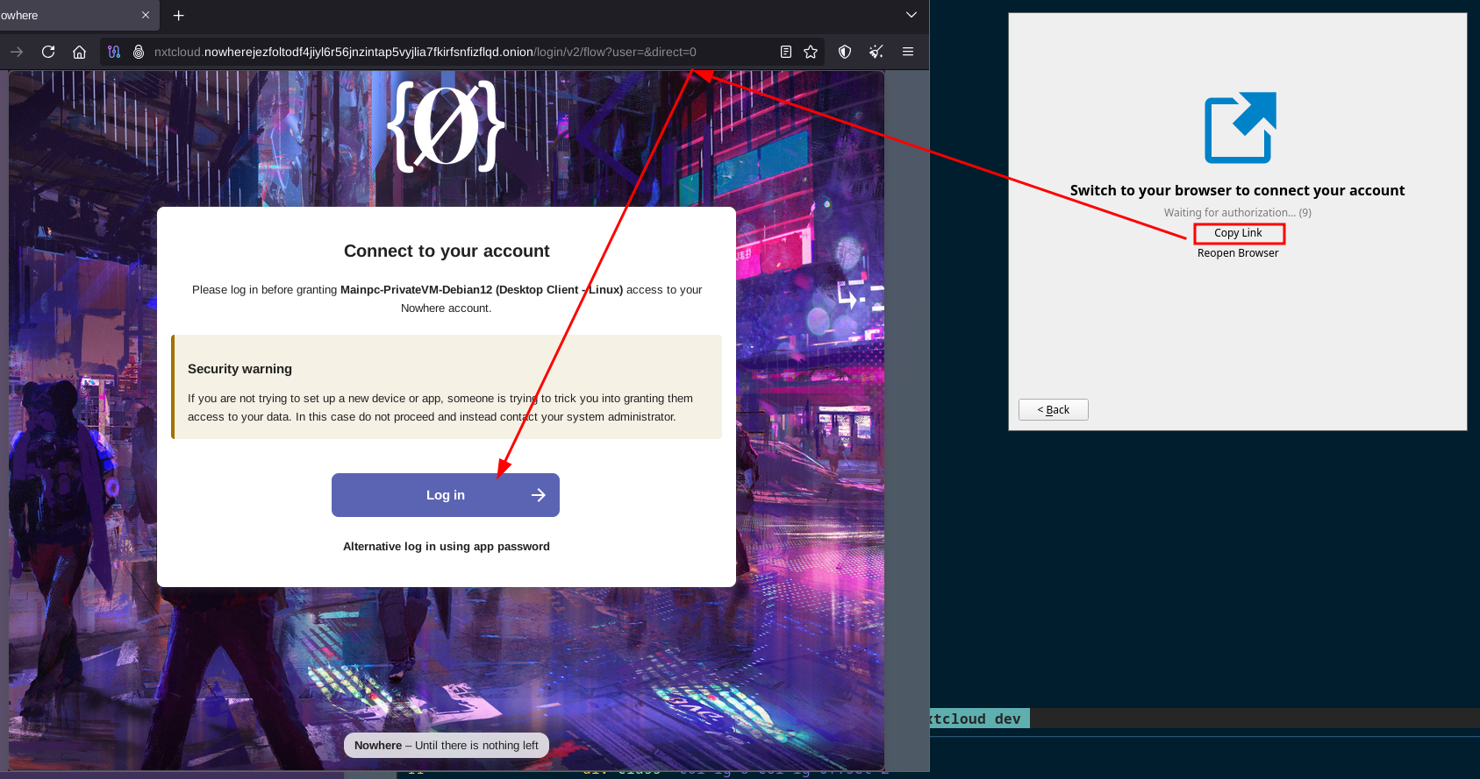Viewport: 1480px width, 779px height.
Task: Close the Nowhere browser tab
Action: click(x=146, y=15)
